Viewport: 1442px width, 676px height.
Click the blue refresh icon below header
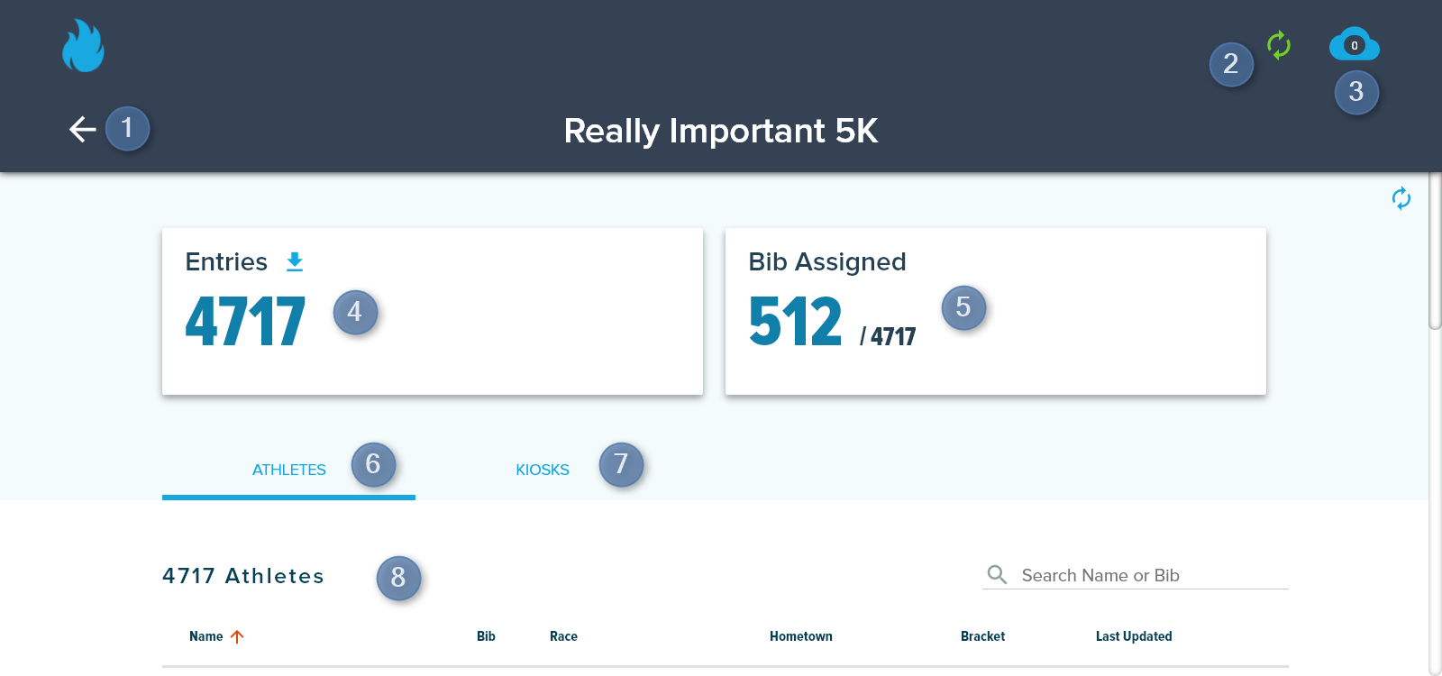click(1401, 198)
